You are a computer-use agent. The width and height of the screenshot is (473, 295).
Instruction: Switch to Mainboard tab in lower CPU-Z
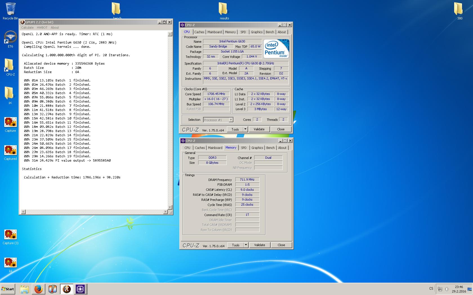pyautogui.click(x=215, y=148)
